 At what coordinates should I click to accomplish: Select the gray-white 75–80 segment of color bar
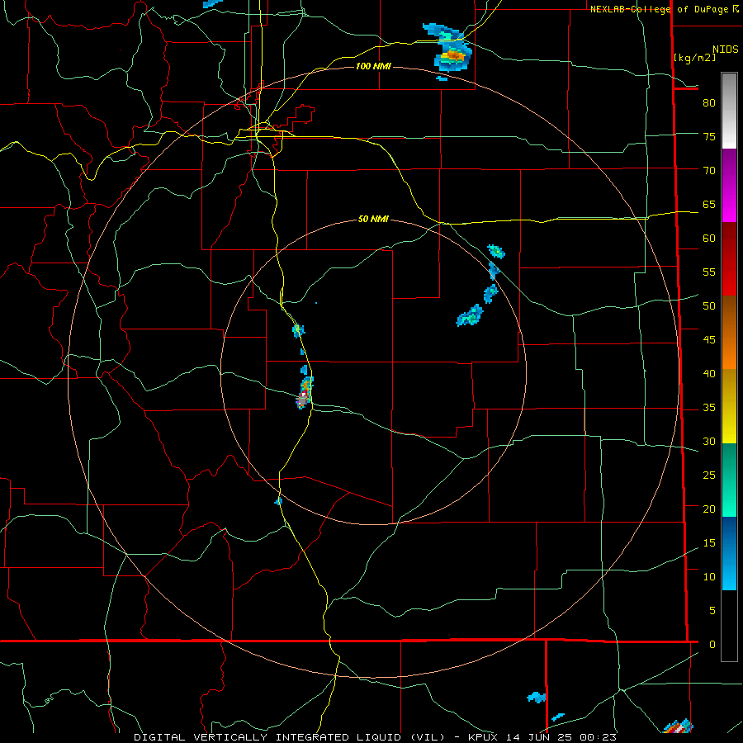(729, 111)
